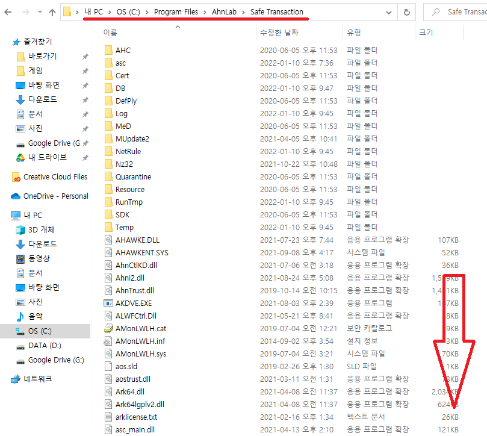
Task: Select aos.sld file icon
Action: pos(108,366)
